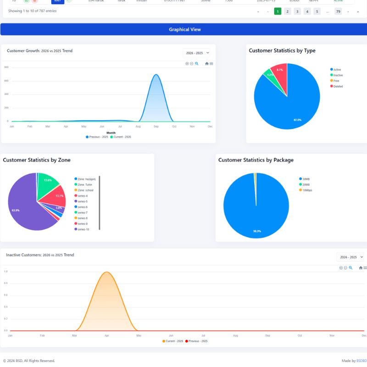
Task: Toggle the Active legend item in Type chart
Action: [x=336, y=70]
